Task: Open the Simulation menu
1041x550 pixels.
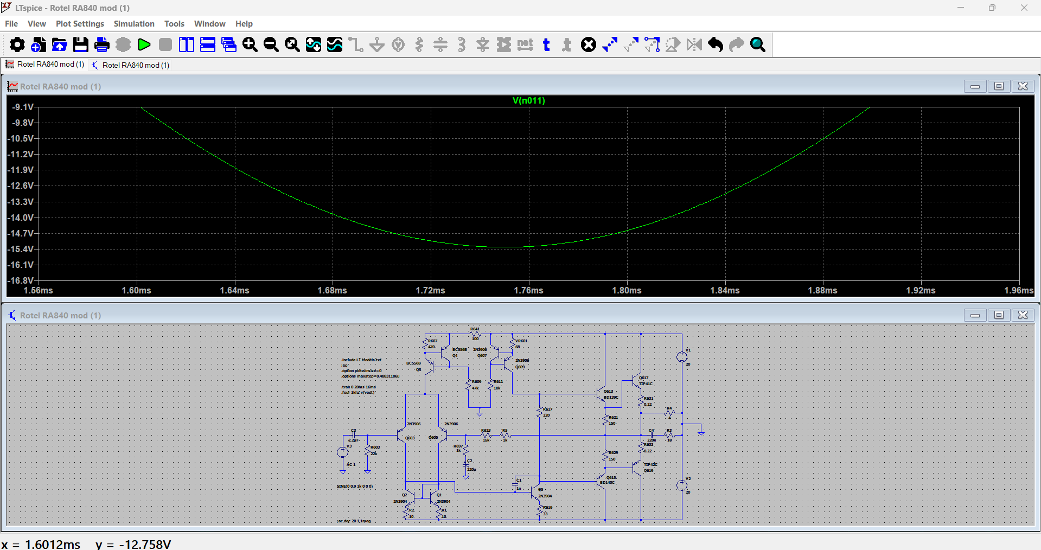Action: [134, 24]
